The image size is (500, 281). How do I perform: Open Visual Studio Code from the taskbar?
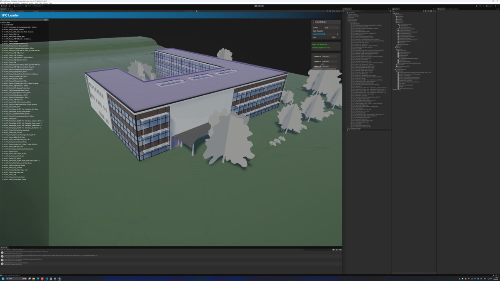click(46, 279)
